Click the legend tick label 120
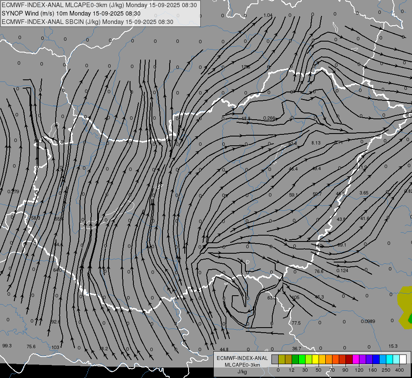Image resolution: width=412 pixels, height=378 pixels. point(359,370)
